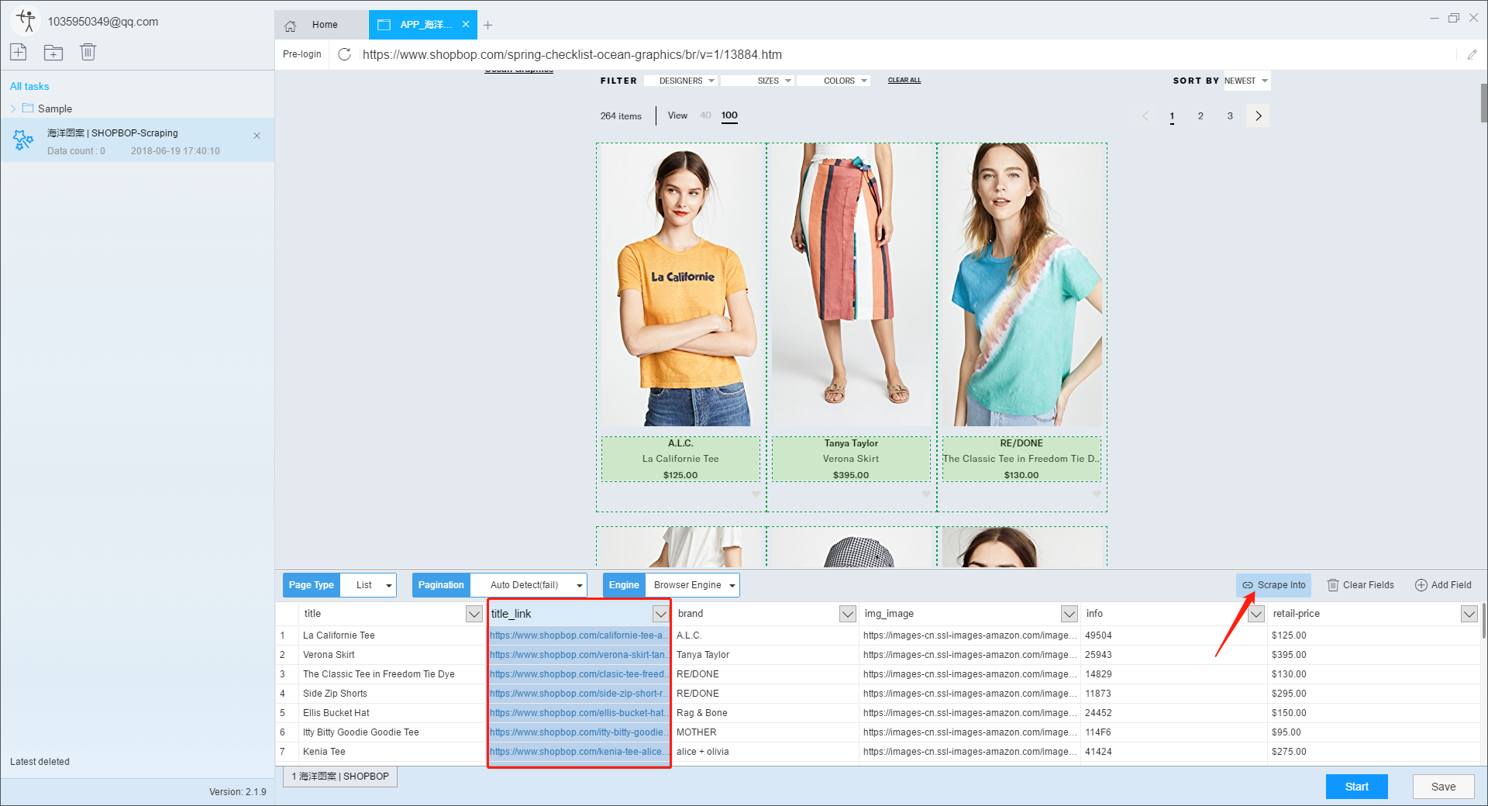
Task: Click Clear Fields trash button
Action: [x=1361, y=585]
